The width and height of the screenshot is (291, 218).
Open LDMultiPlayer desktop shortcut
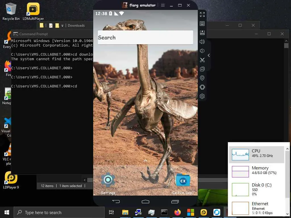[x=33, y=11]
